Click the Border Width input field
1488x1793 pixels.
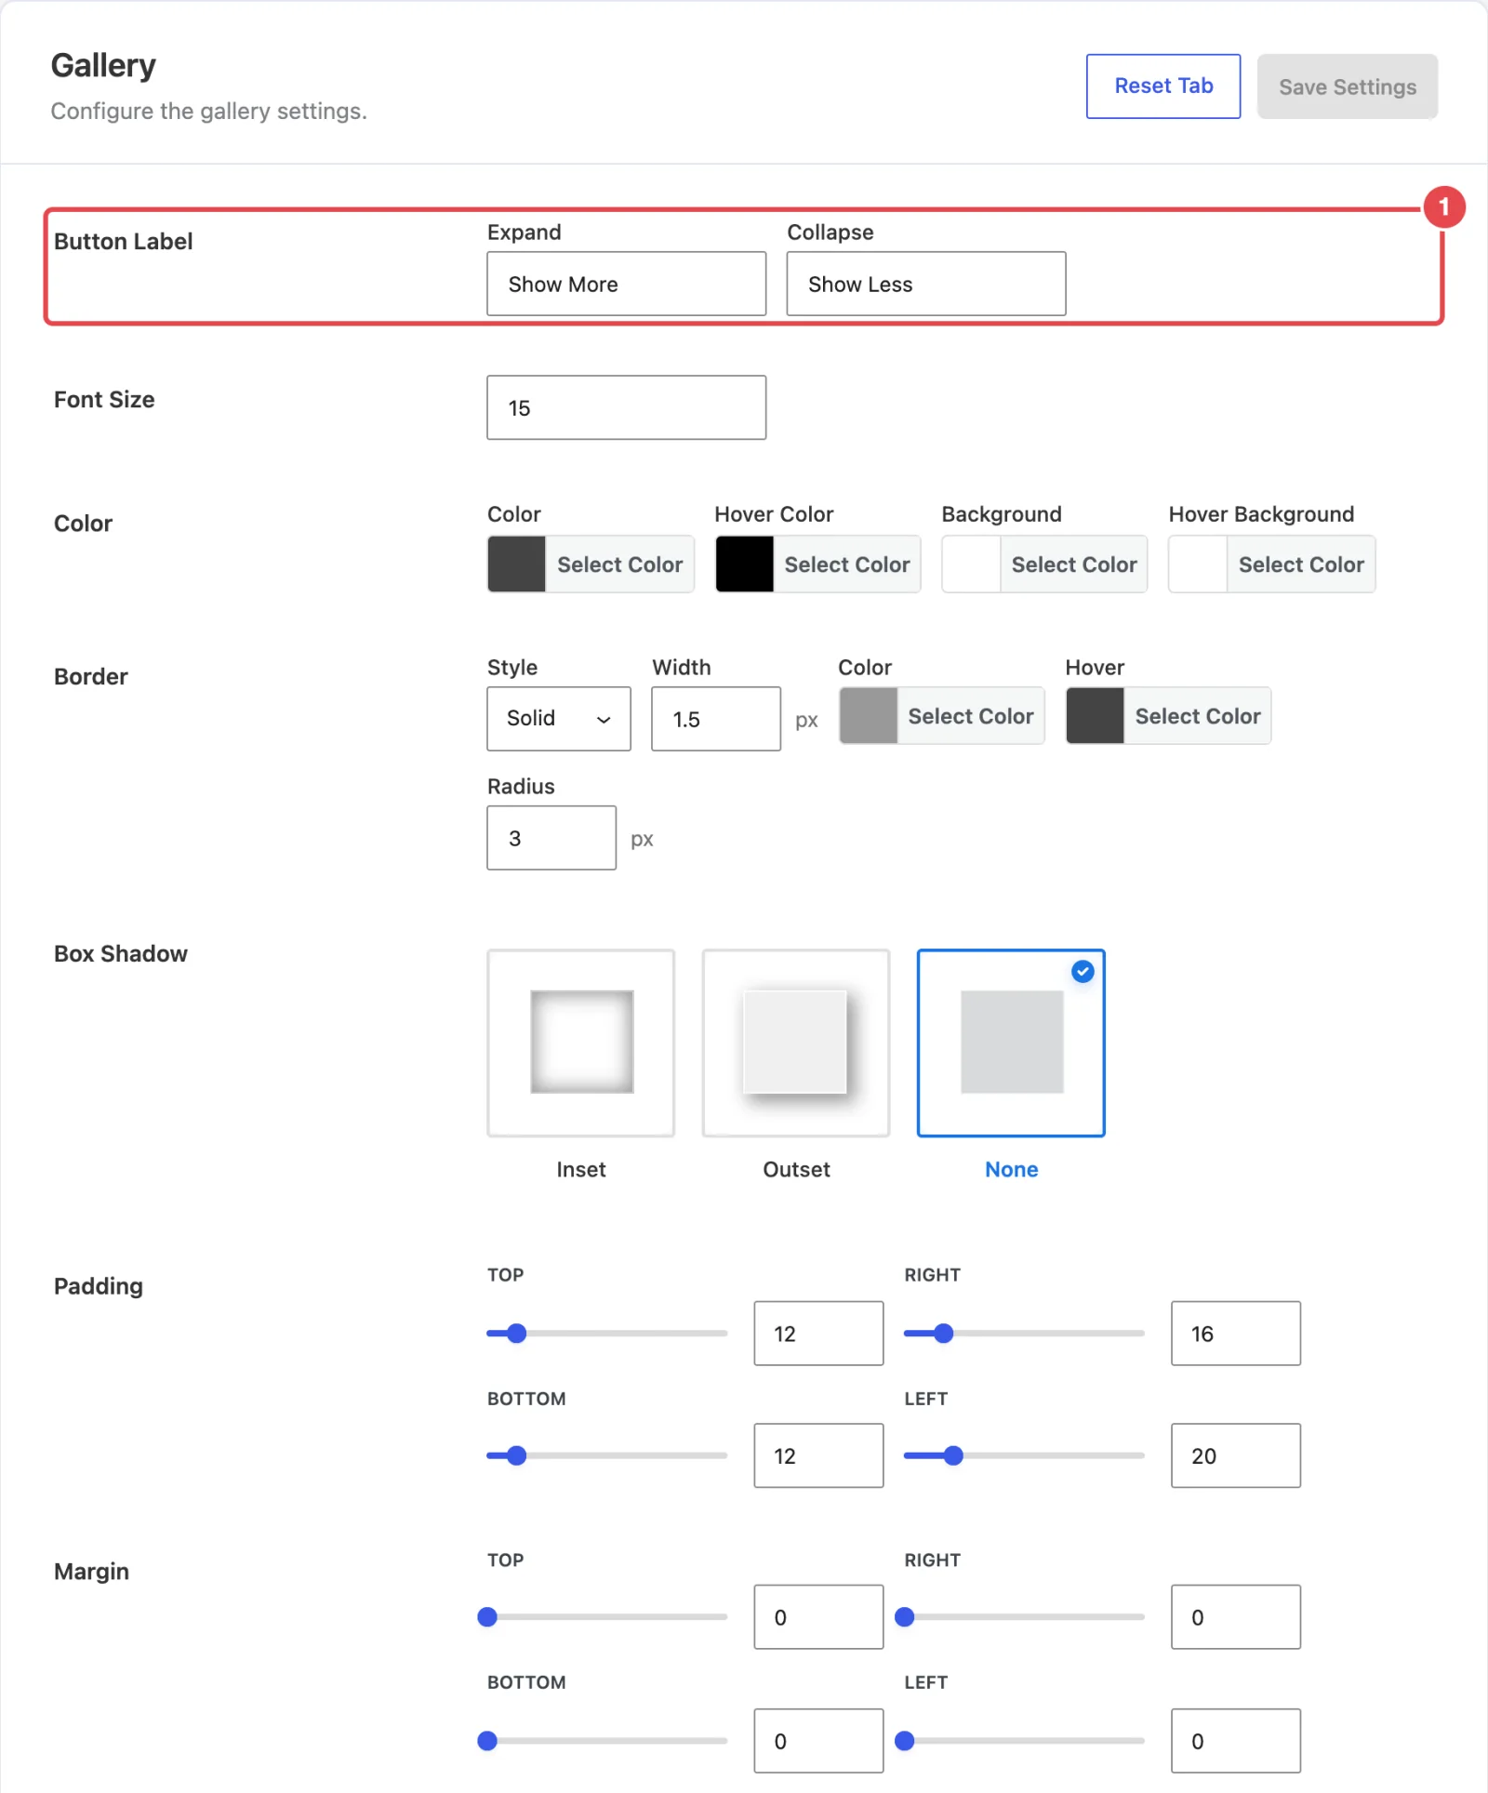[715, 719]
